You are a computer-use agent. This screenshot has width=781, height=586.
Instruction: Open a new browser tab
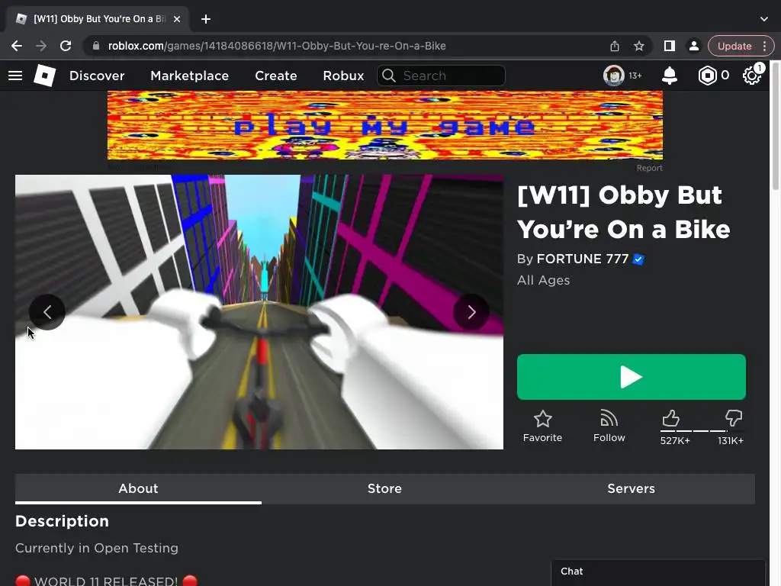tap(206, 19)
